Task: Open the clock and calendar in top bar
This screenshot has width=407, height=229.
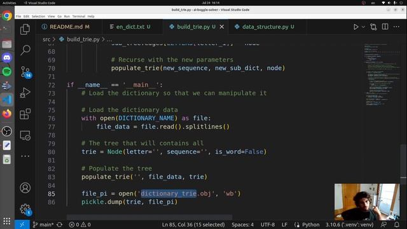Action: point(210,3)
